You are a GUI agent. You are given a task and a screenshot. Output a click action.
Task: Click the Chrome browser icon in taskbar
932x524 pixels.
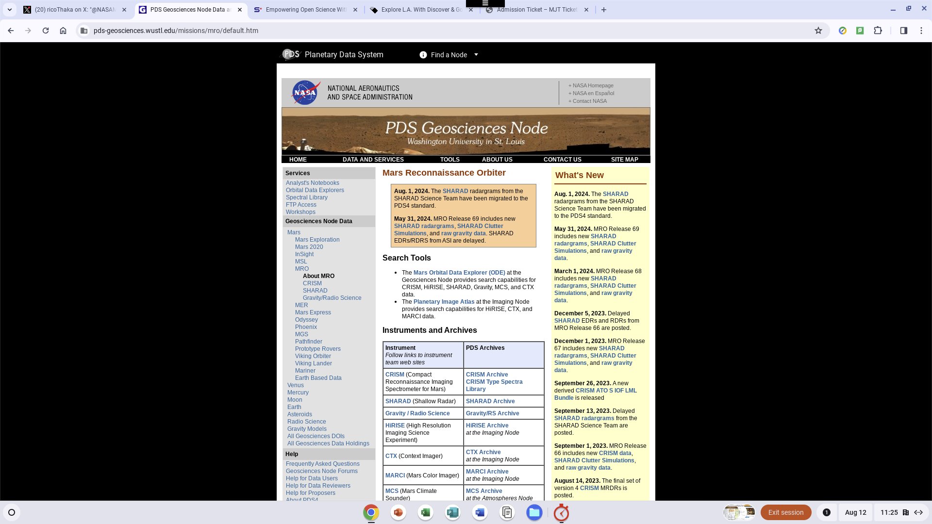point(370,512)
